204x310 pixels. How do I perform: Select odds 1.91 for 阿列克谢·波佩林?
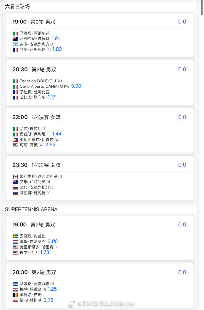[x=56, y=38]
